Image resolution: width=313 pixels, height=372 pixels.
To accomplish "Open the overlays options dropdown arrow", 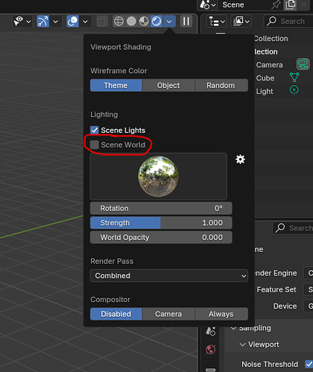I will [x=85, y=22].
